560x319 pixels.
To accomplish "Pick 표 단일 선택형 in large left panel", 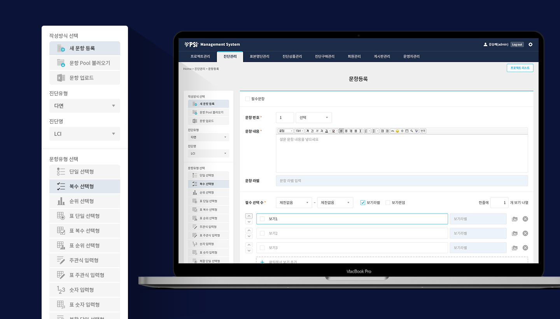I will (x=85, y=216).
